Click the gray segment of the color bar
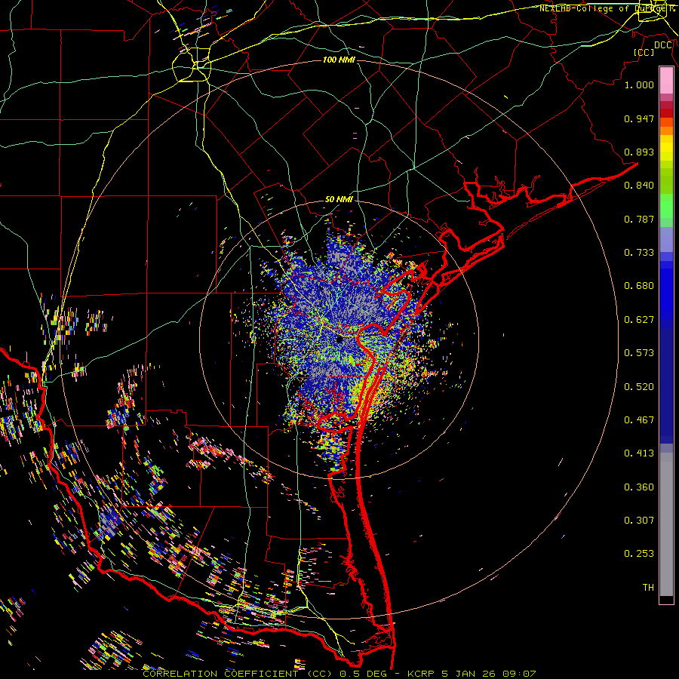The width and height of the screenshot is (679, 679). point(666,524)
